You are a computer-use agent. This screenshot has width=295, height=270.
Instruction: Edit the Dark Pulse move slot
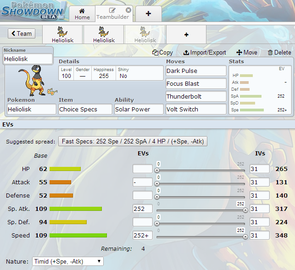[x=196, y=71]
